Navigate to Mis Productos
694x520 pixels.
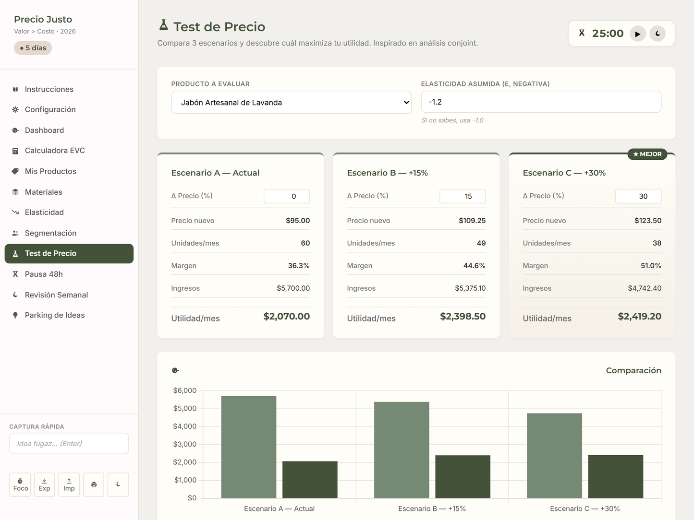coord(69,171)
